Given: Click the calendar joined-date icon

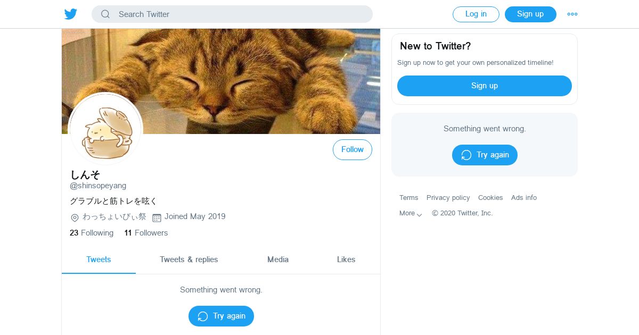Looking at the screenshot, I should [x=157, y=217].
